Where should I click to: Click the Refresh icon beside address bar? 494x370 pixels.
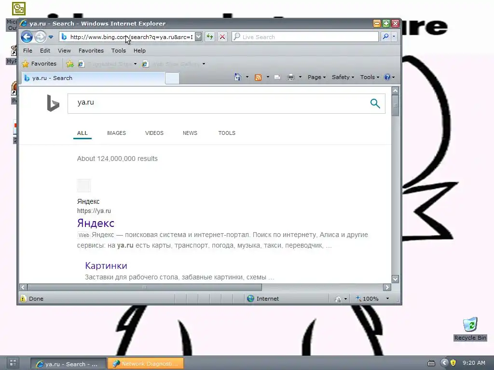(x=210, y=37)
